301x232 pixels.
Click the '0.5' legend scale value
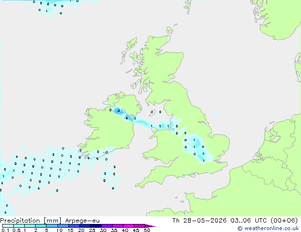pos(17,230)
